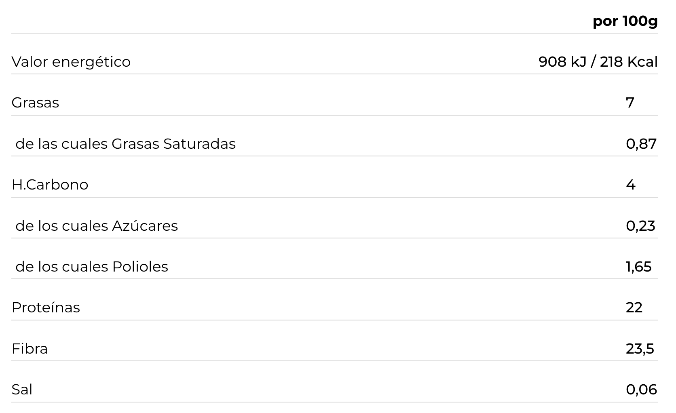Image resolution: width=676 pixels, height=413 pixels.
Task: Select "de las cuales Grasas Saturadas" label
Action: pos(125,144)
